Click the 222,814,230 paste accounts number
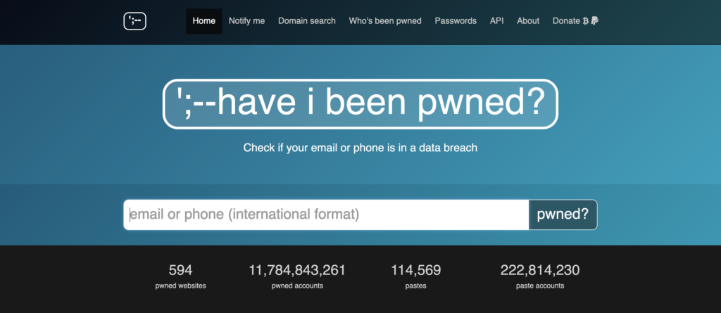This screenshot has width=721, height=313. click(540, 270)
